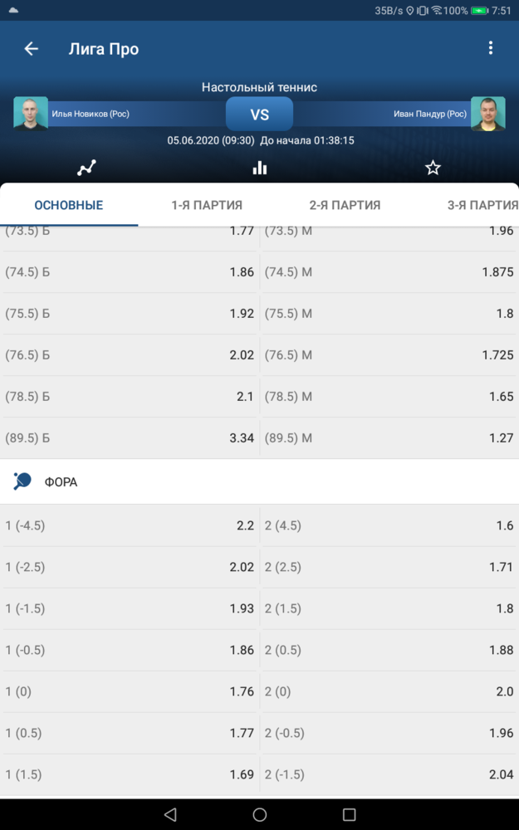Select total (74.5) Б odds 1.86
Screen dimensions: 519x830
(130, 272)
